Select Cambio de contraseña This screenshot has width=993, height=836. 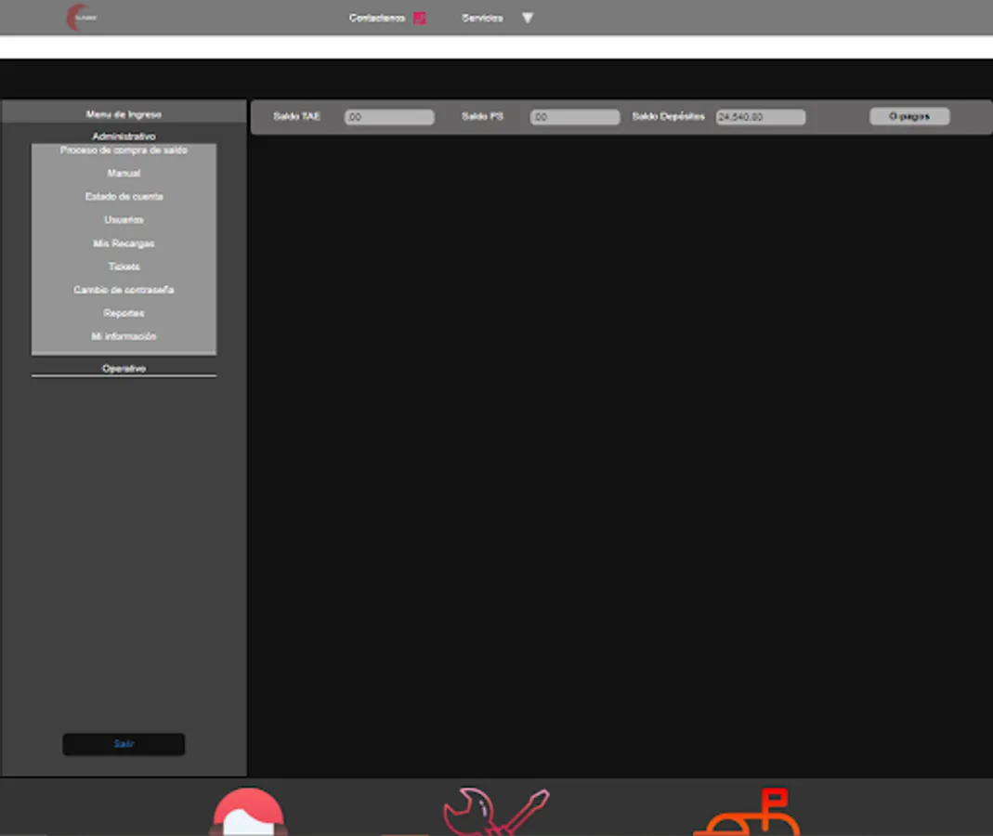124,290
